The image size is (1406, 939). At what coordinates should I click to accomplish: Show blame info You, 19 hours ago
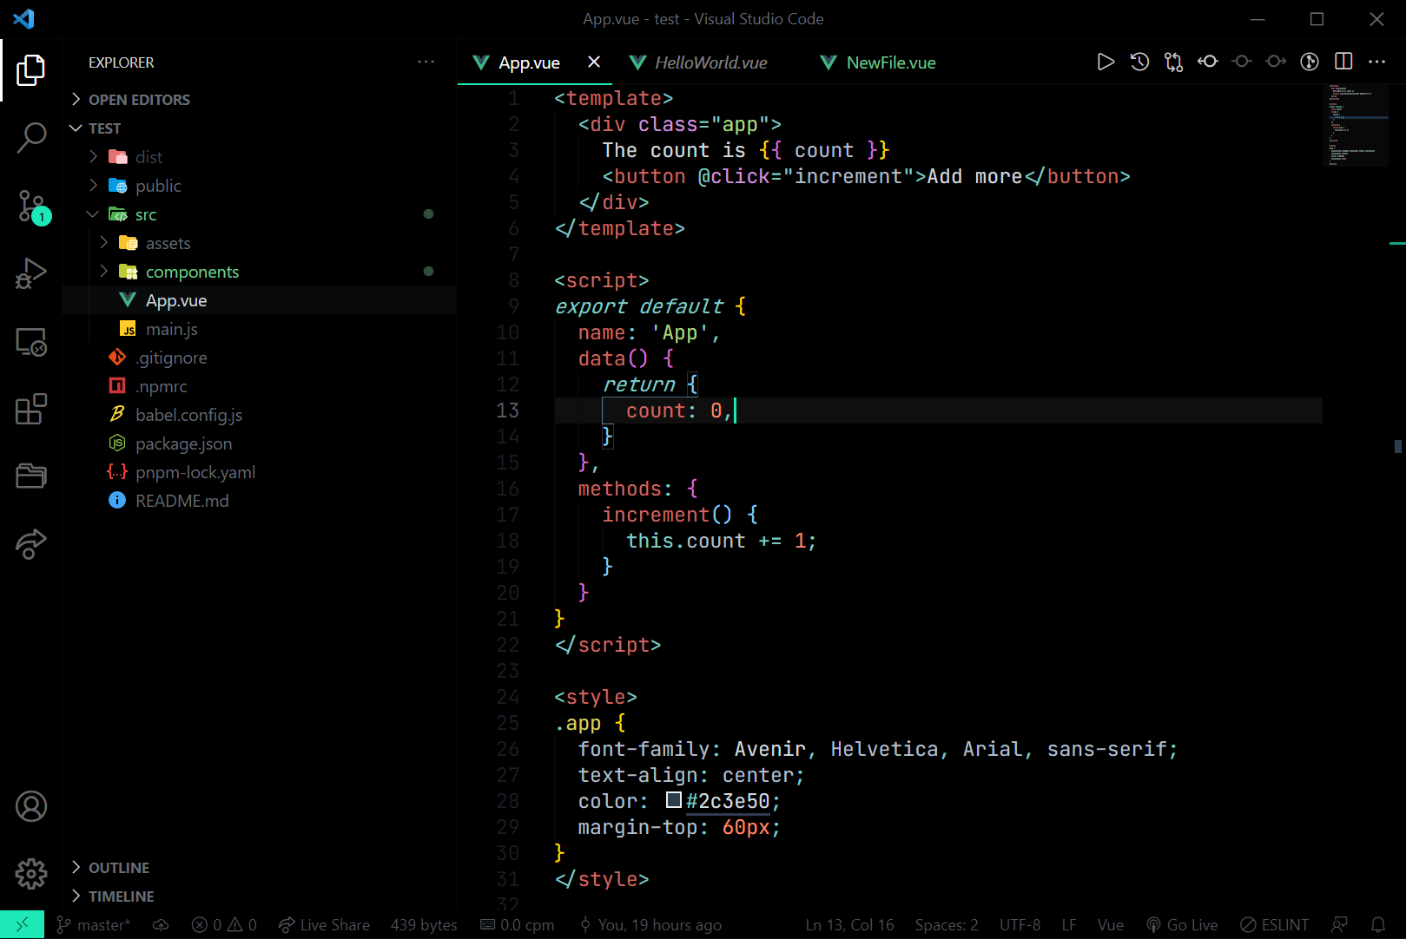(650, 925)
